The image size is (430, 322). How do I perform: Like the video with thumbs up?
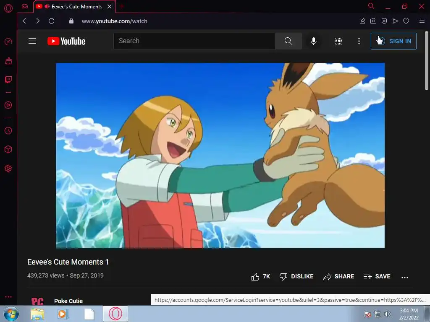260,277
